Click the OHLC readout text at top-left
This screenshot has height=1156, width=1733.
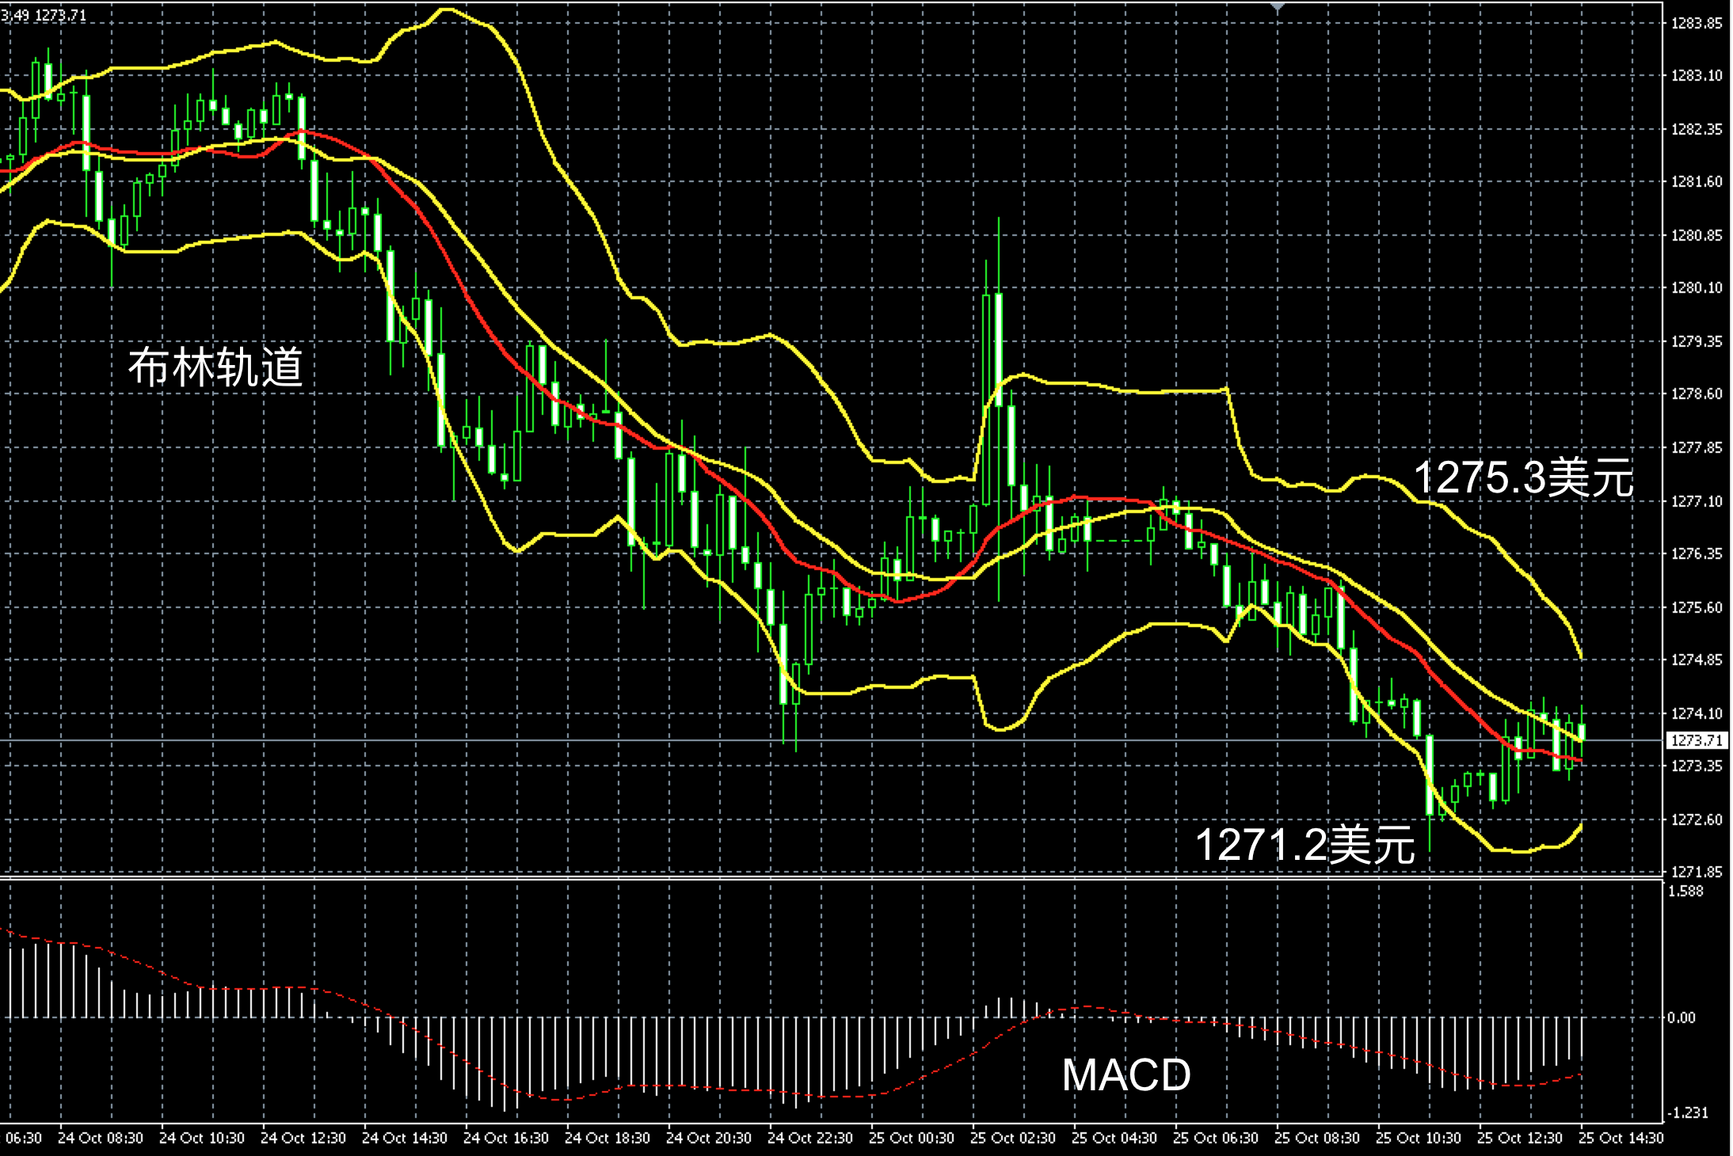[44, 15]
